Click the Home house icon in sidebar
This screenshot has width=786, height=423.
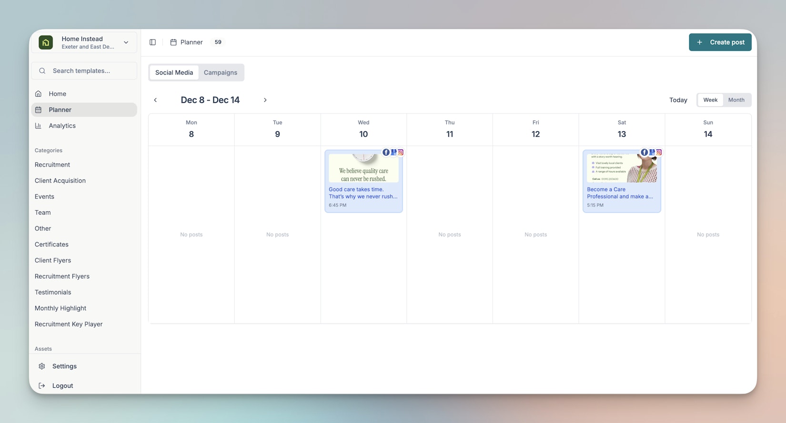[39, 94]
